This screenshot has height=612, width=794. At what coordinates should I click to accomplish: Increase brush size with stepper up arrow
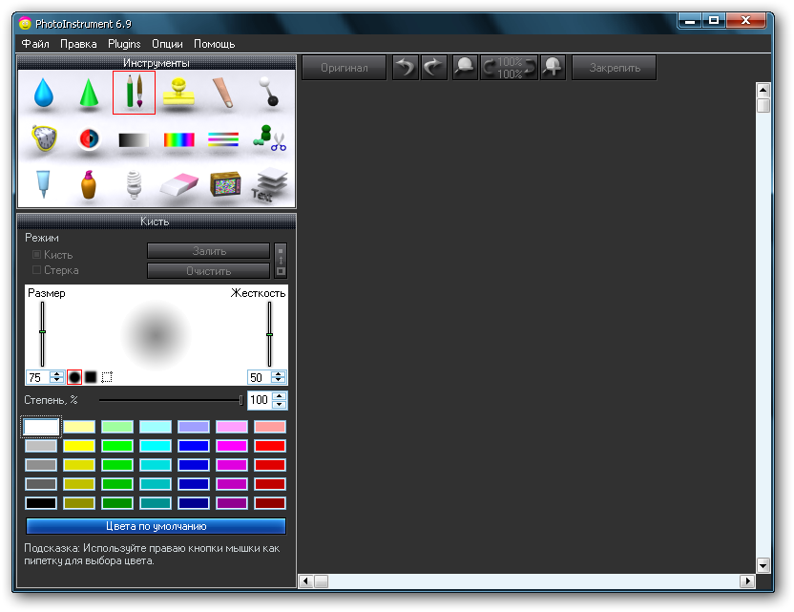click(x=56, y=373)
